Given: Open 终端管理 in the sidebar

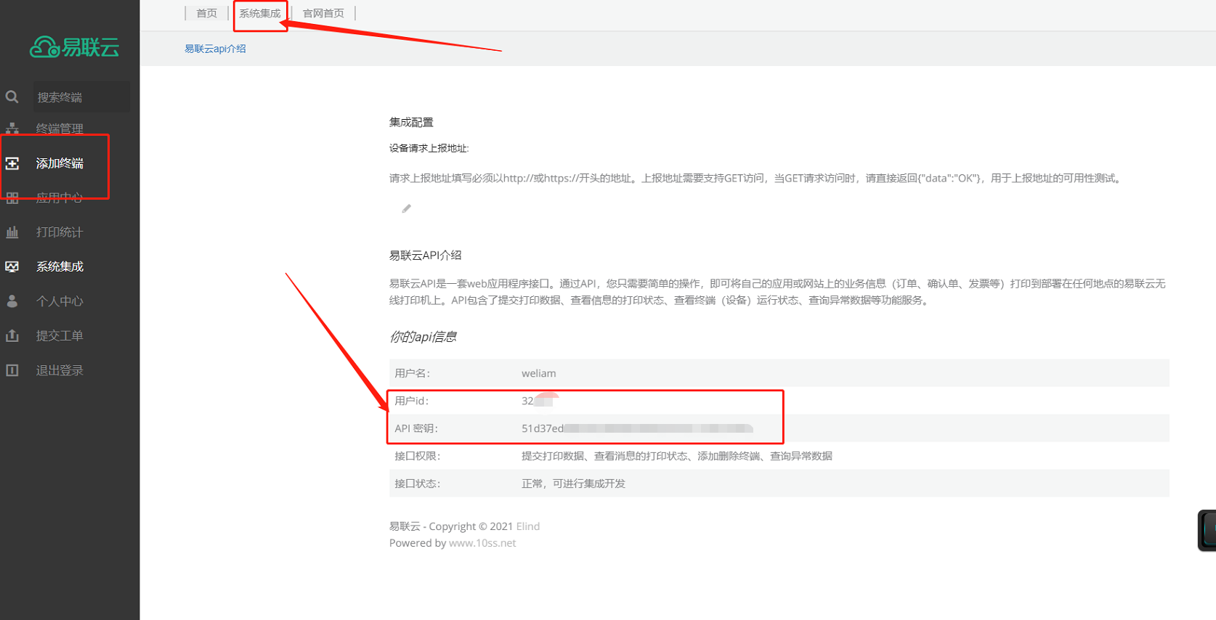Looking at the screenshot, I should click(60, 129).
